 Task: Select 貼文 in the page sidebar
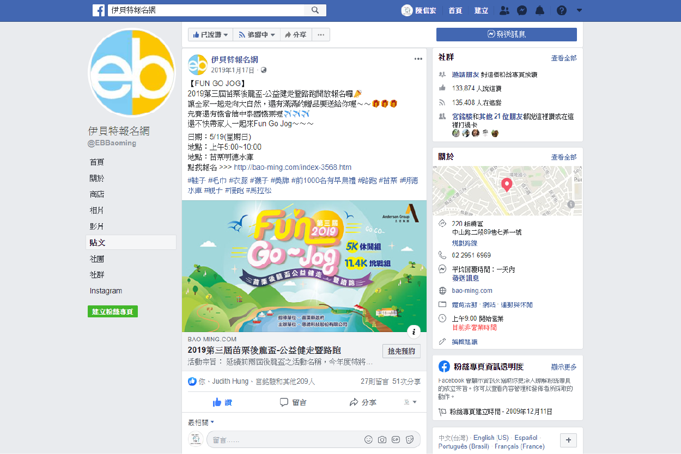(132, 242)
